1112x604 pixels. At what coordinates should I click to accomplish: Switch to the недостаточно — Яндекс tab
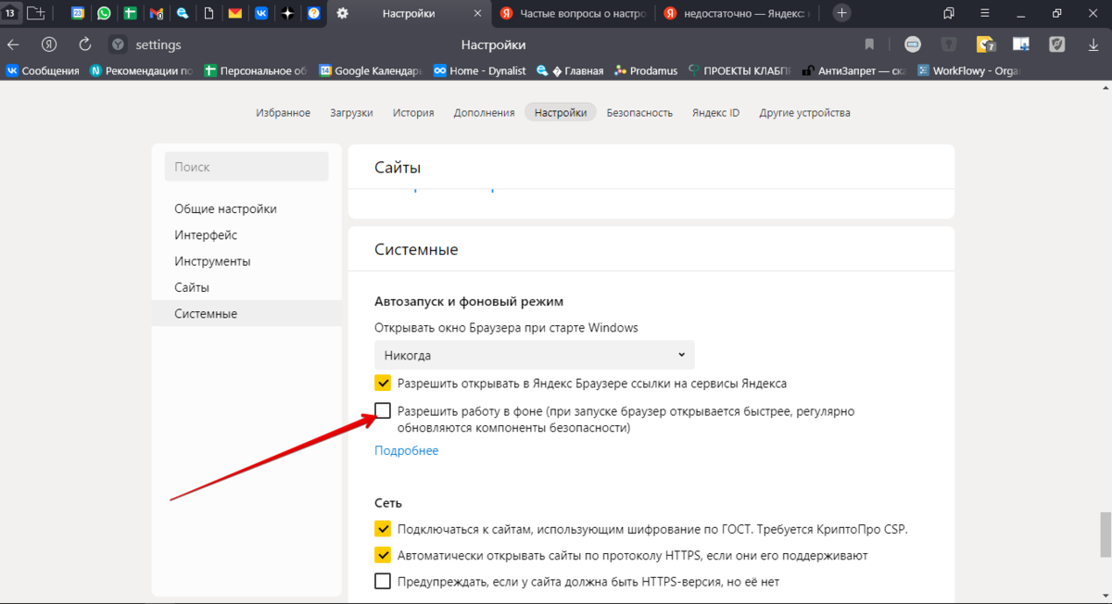click(x=739, y=13)
